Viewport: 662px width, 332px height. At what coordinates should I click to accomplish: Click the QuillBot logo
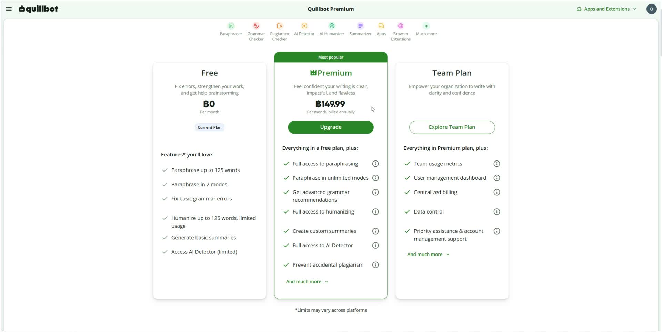[x=39, y=9]
